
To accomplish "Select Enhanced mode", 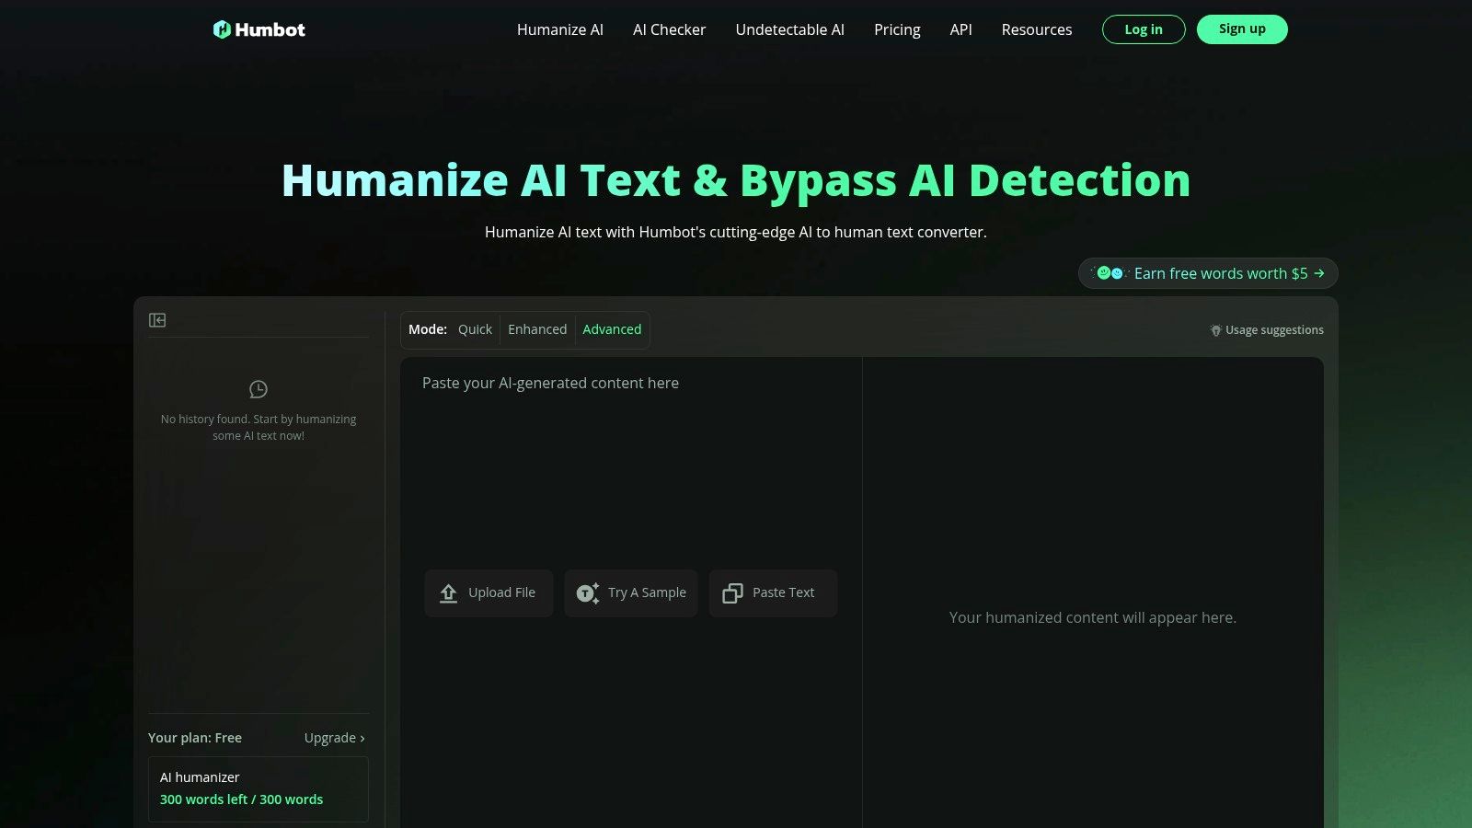I will click(537, 329).
